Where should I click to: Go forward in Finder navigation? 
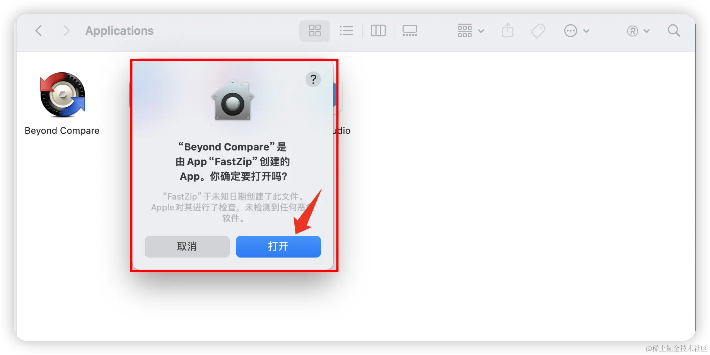(66, 31)
